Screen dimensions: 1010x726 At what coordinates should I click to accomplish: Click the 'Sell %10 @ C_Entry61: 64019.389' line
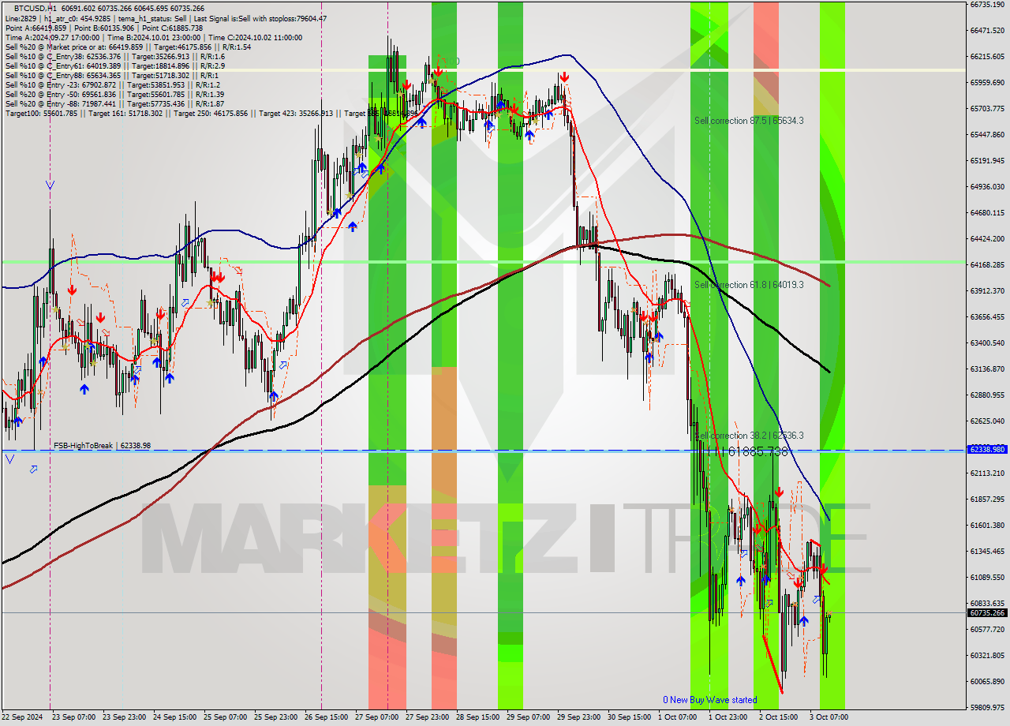(x=114, y=65)
